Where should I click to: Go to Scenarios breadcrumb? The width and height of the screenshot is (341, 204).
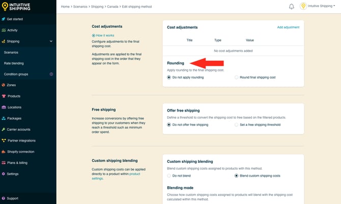(80, 7)
